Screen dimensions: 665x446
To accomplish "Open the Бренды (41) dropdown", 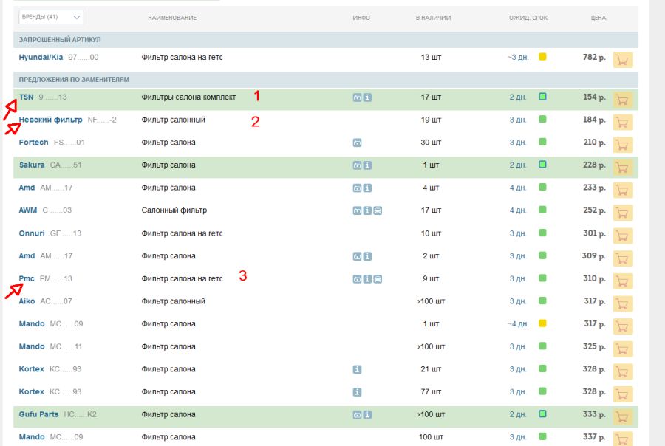I will (51, 17).
